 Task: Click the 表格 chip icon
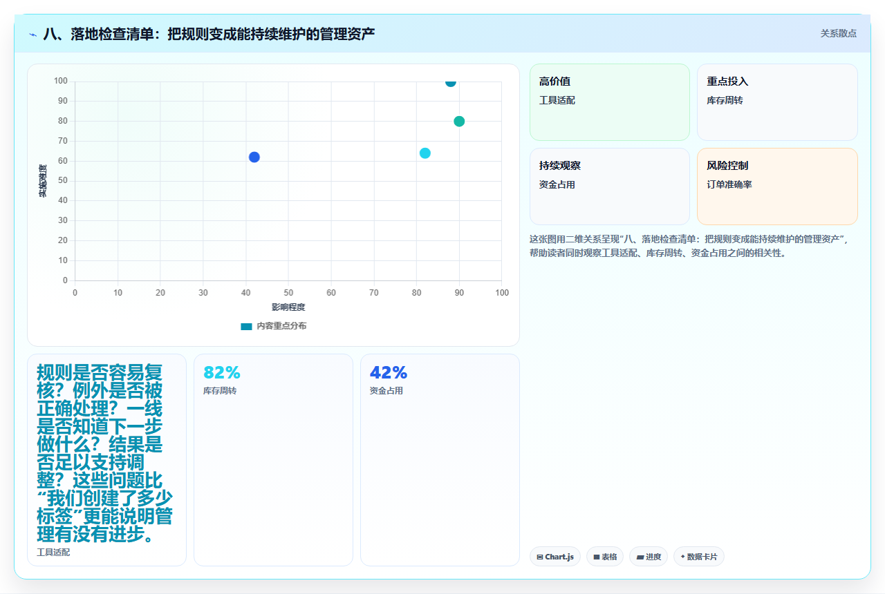(597, 557)
